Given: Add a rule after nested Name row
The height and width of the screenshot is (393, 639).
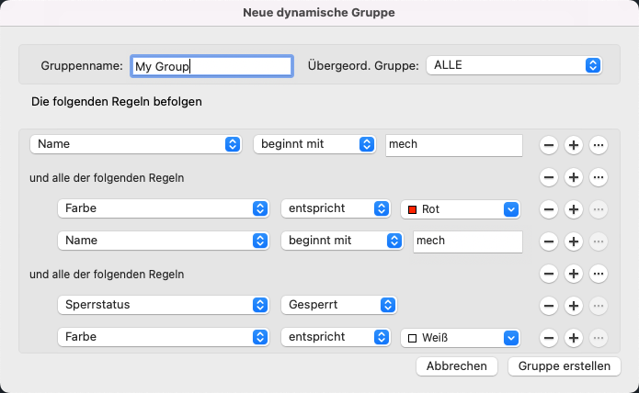Looking at the screenshot, I should 573,241.
